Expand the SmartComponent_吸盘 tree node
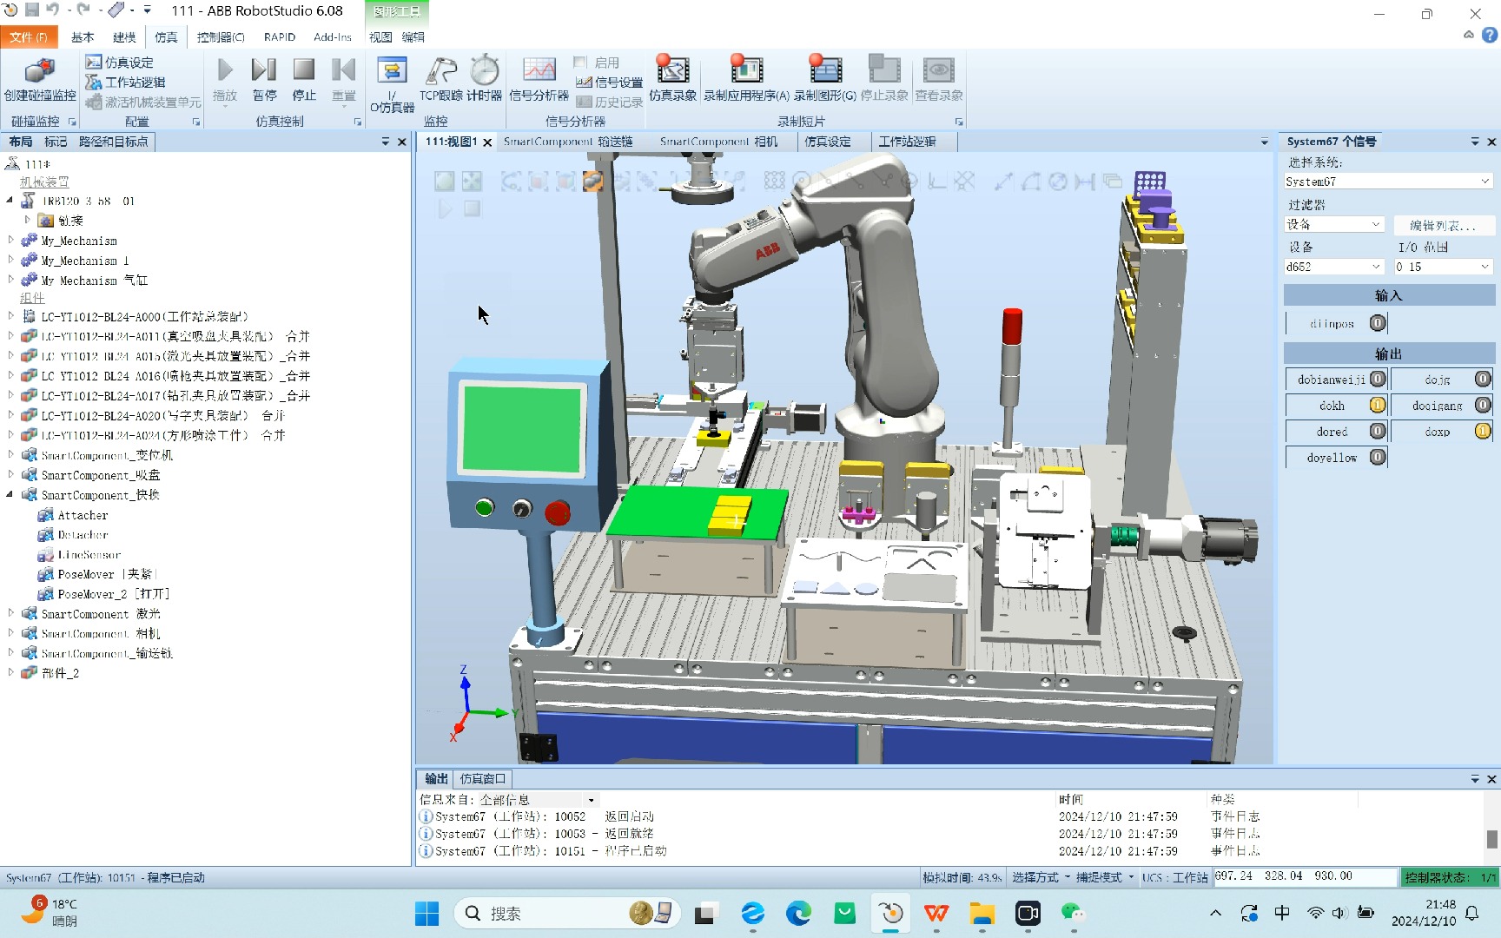Viewport: 1501px width, 938px height. (x=10, y=474)
